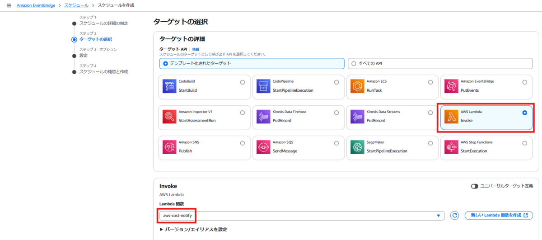Click the Amazon SQS icon

[264, 147]
